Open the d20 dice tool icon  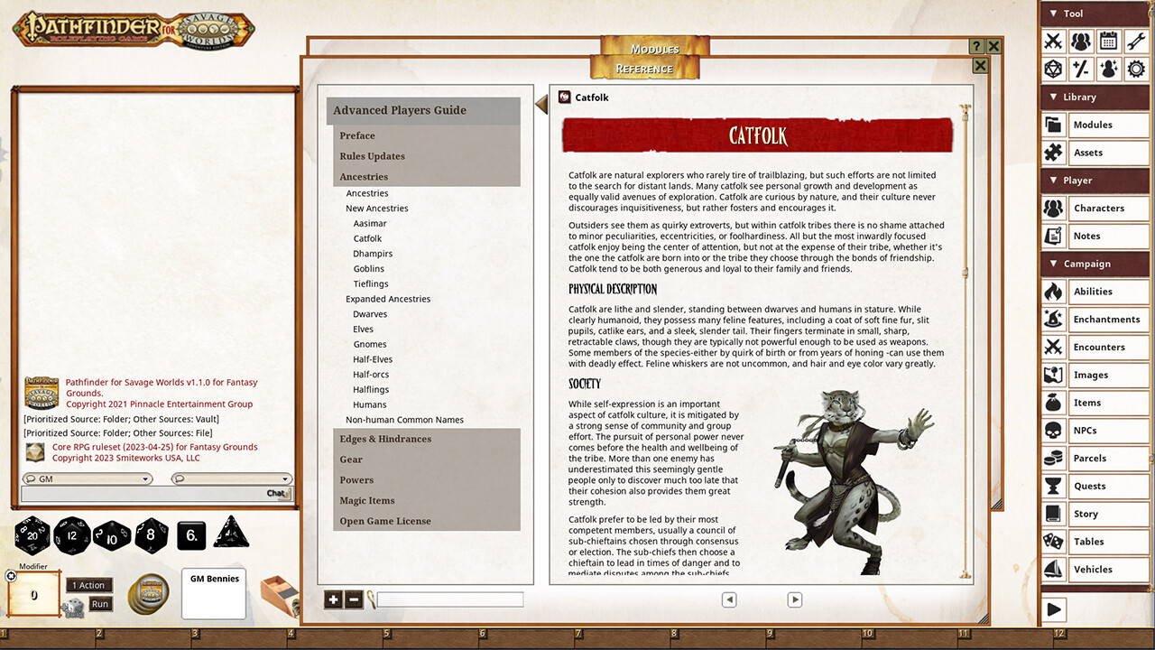coord(1052,70)
